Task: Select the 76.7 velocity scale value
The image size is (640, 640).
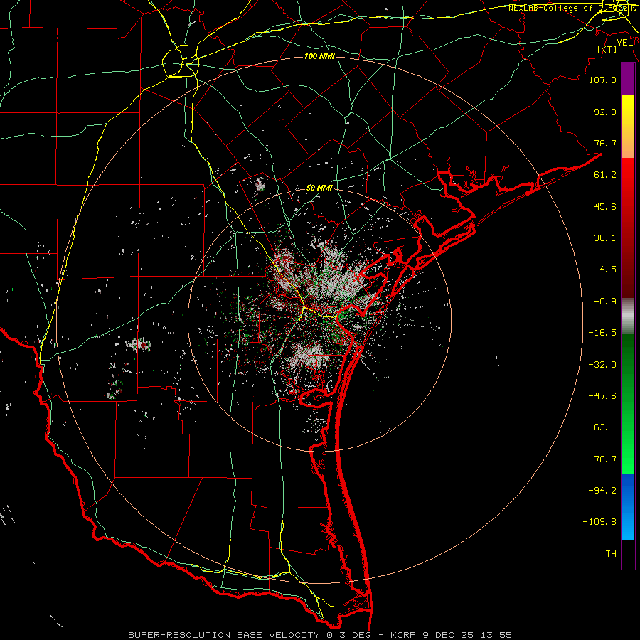Action: [605, 143]
